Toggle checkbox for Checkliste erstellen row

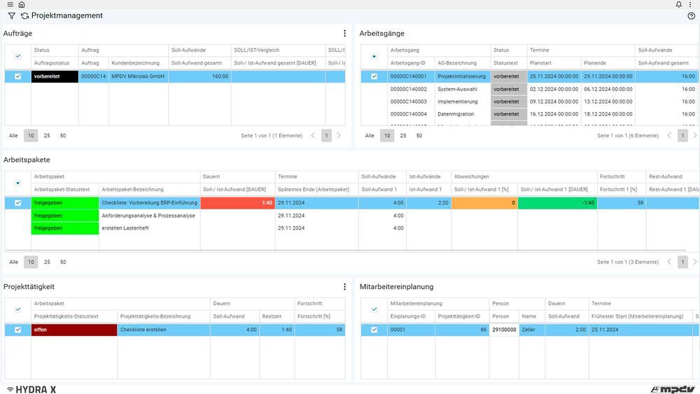coord(18,330)
